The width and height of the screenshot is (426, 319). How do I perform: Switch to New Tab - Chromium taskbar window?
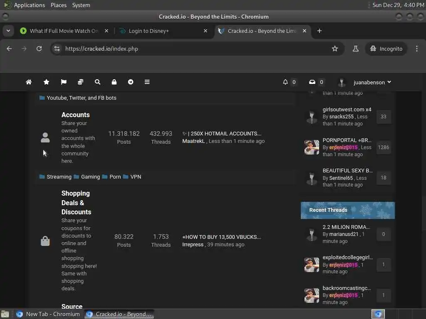point(48,314)
